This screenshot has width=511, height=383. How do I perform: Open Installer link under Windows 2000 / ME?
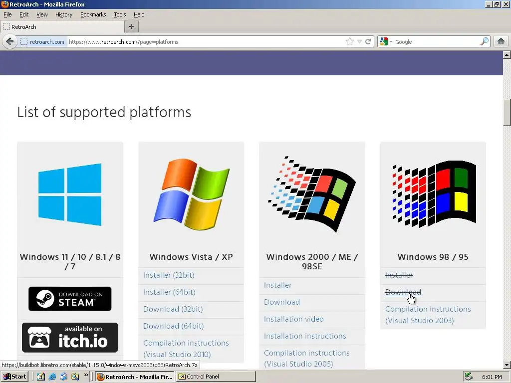[x=277, y=285]
